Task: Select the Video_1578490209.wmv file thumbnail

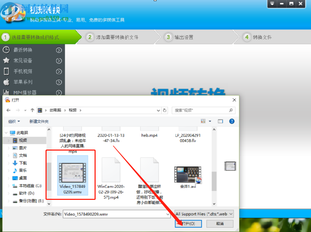Action: 72,175
